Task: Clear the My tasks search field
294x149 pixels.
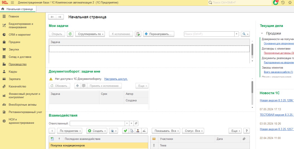Action: pyautogui.click(x=237, y=34)
